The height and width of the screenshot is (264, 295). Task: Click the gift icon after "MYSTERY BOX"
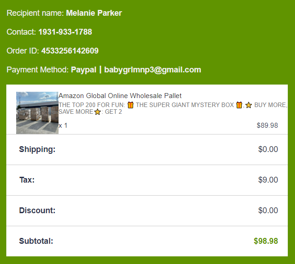click(x=239, y=105)
